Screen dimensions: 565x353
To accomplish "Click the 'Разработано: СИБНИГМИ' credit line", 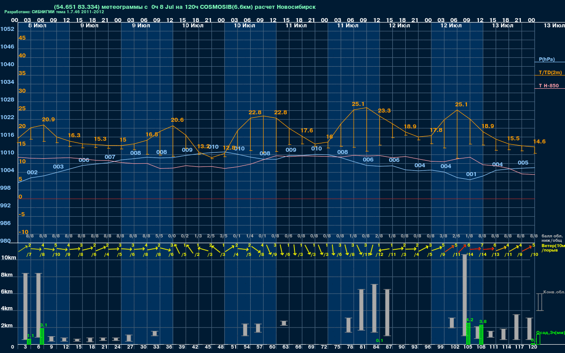I will pos(54,12).
